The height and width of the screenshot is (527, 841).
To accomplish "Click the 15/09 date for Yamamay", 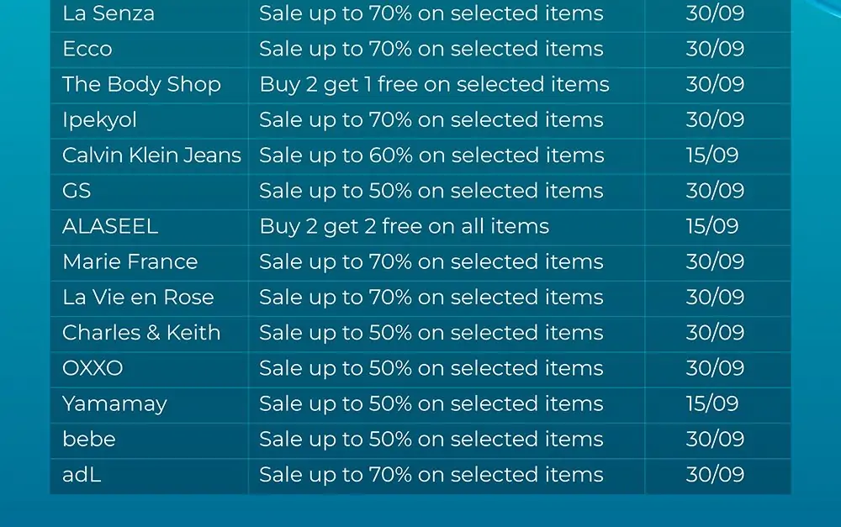I will [x=712, y=403].
